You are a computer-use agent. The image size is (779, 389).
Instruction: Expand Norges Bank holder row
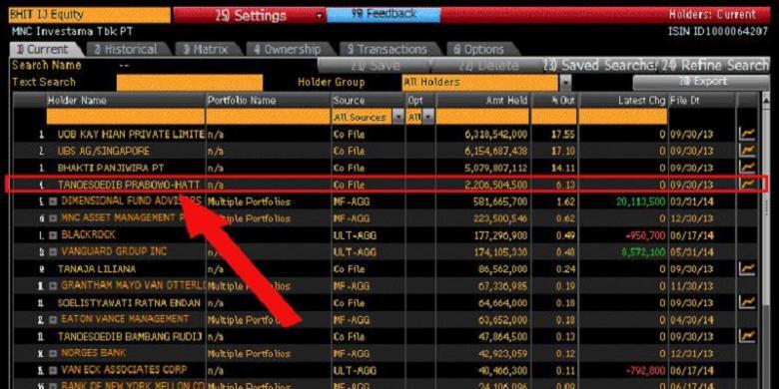pyautogui.click(x=53, y=353)
